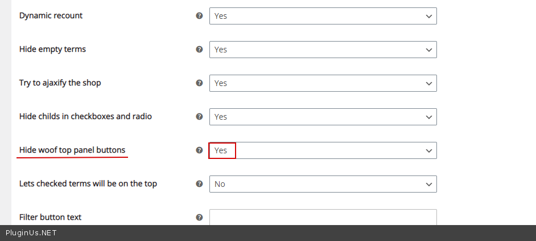This screenshot has width=536, height=241.
Task: Click help icon beside Hide empty terms
Action: click(x=199, y=50)
